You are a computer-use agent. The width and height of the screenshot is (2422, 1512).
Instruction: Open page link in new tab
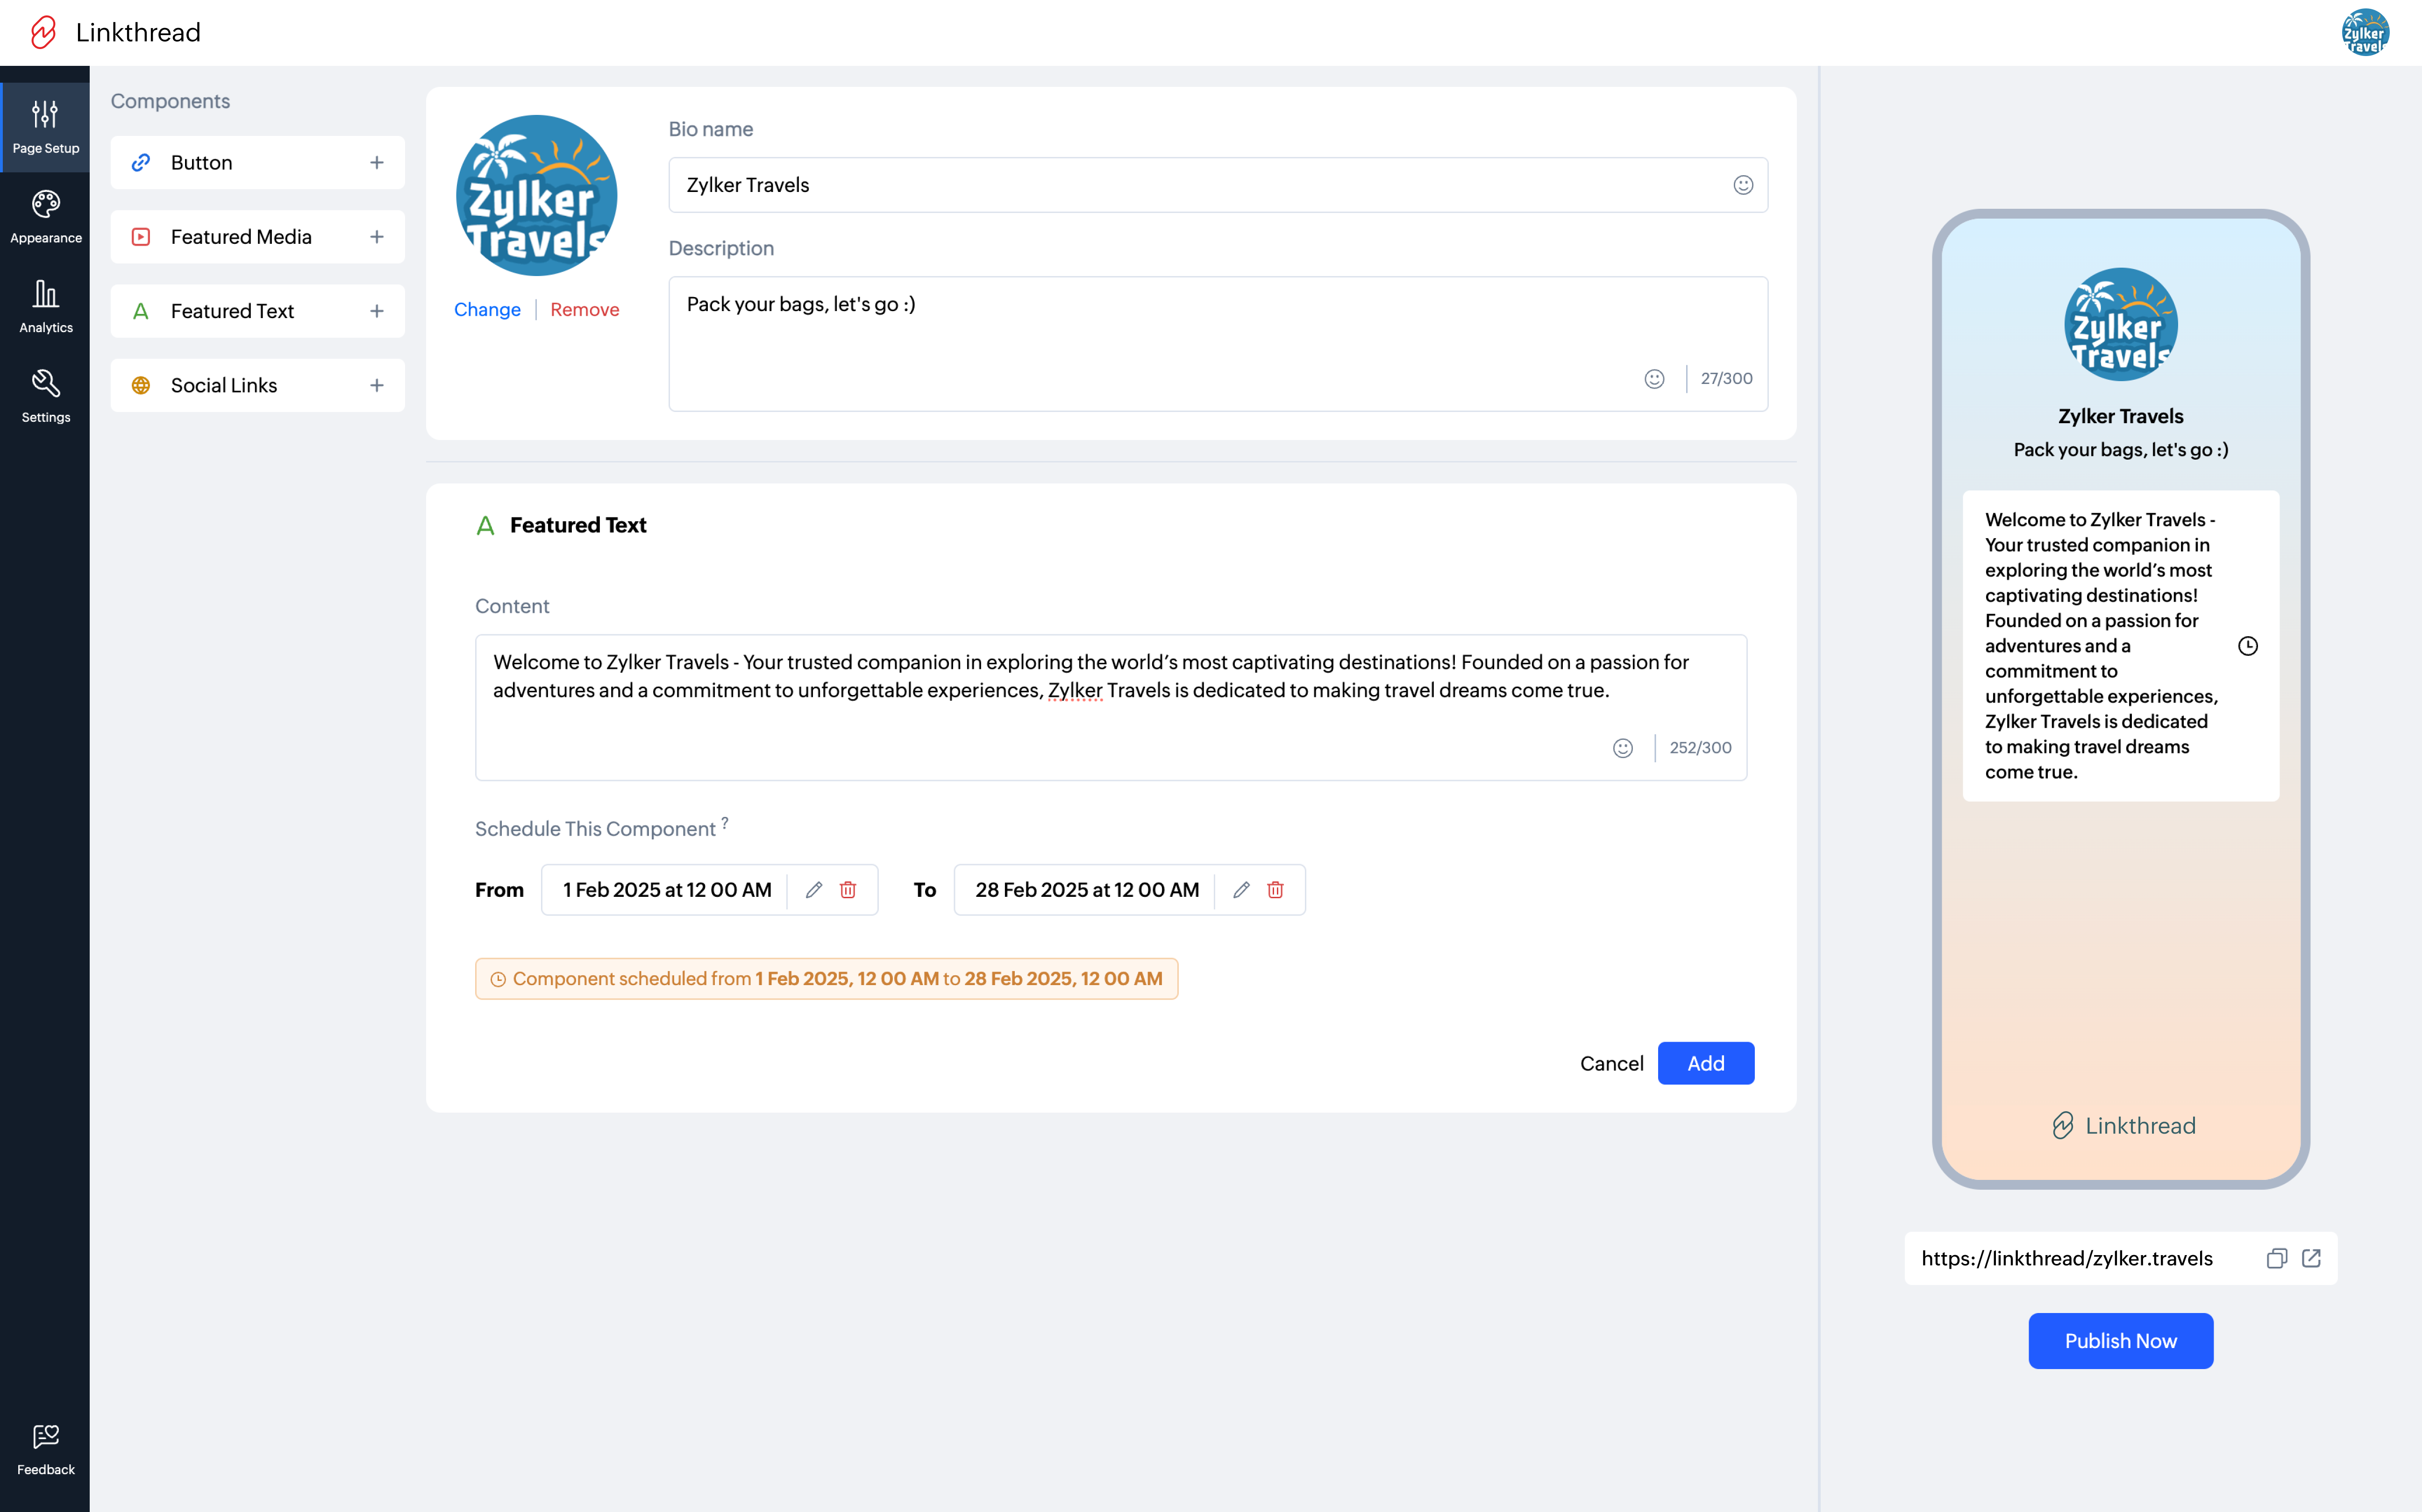click(x=2311, y=1258)
